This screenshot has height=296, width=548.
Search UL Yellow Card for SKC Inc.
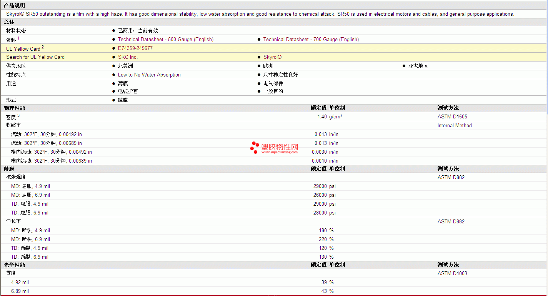click(x=128, y=57)
